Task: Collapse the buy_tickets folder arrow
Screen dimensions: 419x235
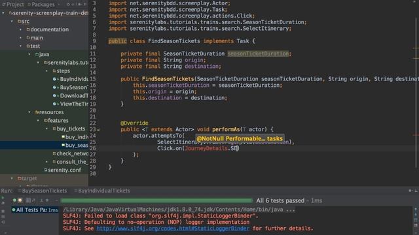Action: click(x=46, y=129)
